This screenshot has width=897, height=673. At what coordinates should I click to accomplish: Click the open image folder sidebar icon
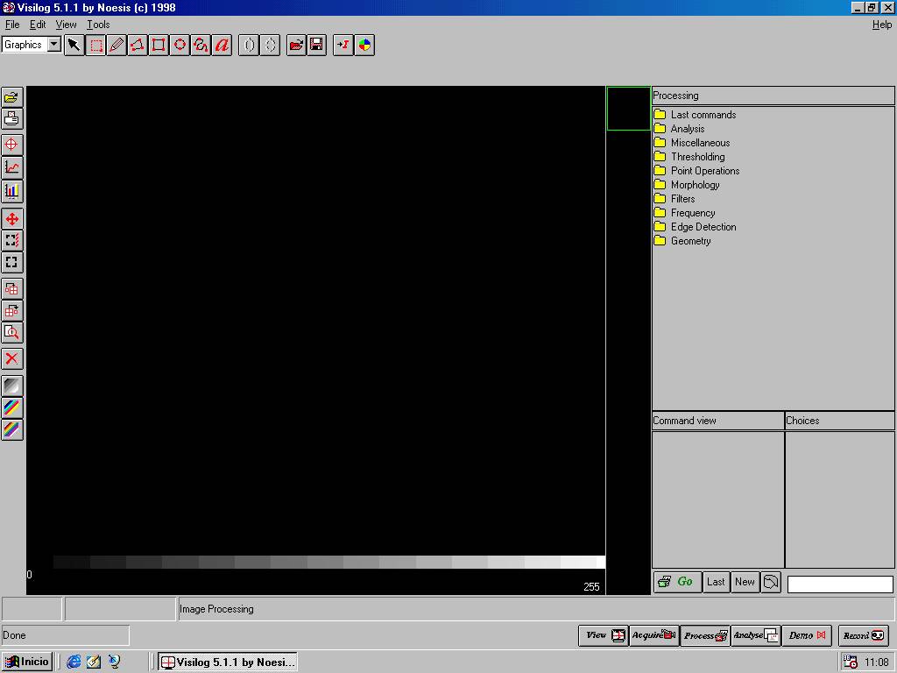click(12, 97)
